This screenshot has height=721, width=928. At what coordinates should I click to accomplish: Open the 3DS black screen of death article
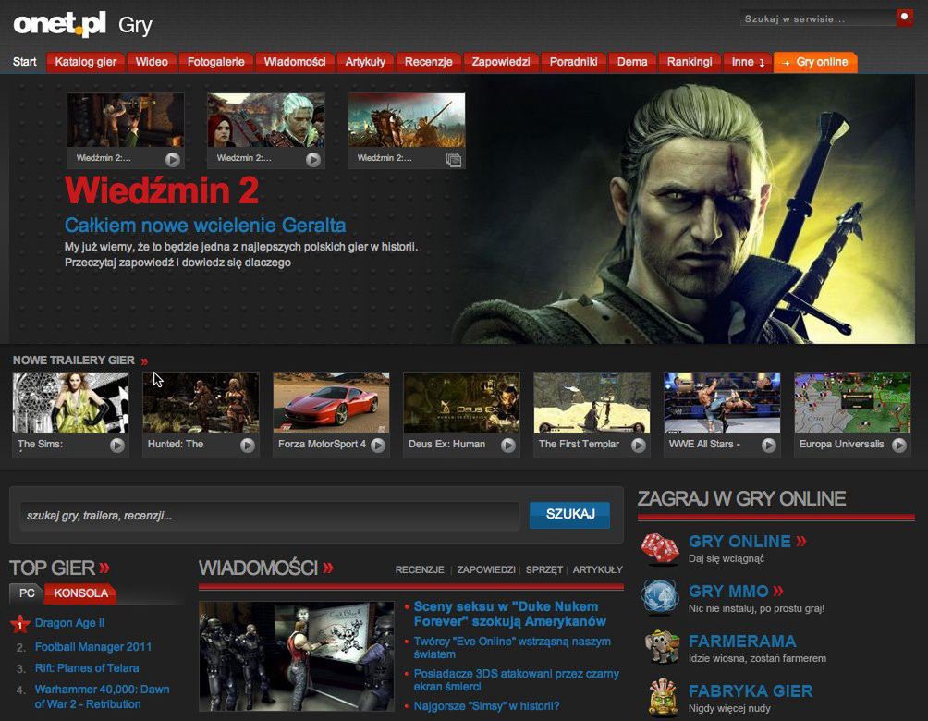[x=516, y=680]
